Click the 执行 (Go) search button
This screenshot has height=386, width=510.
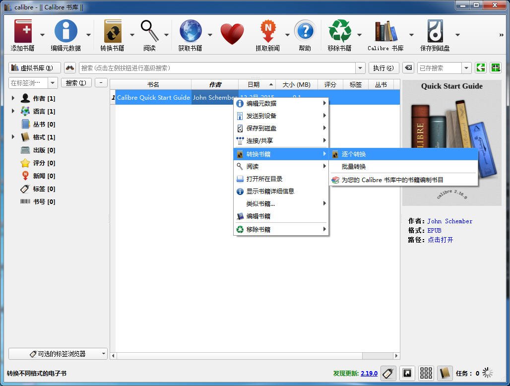pos(383,68)
